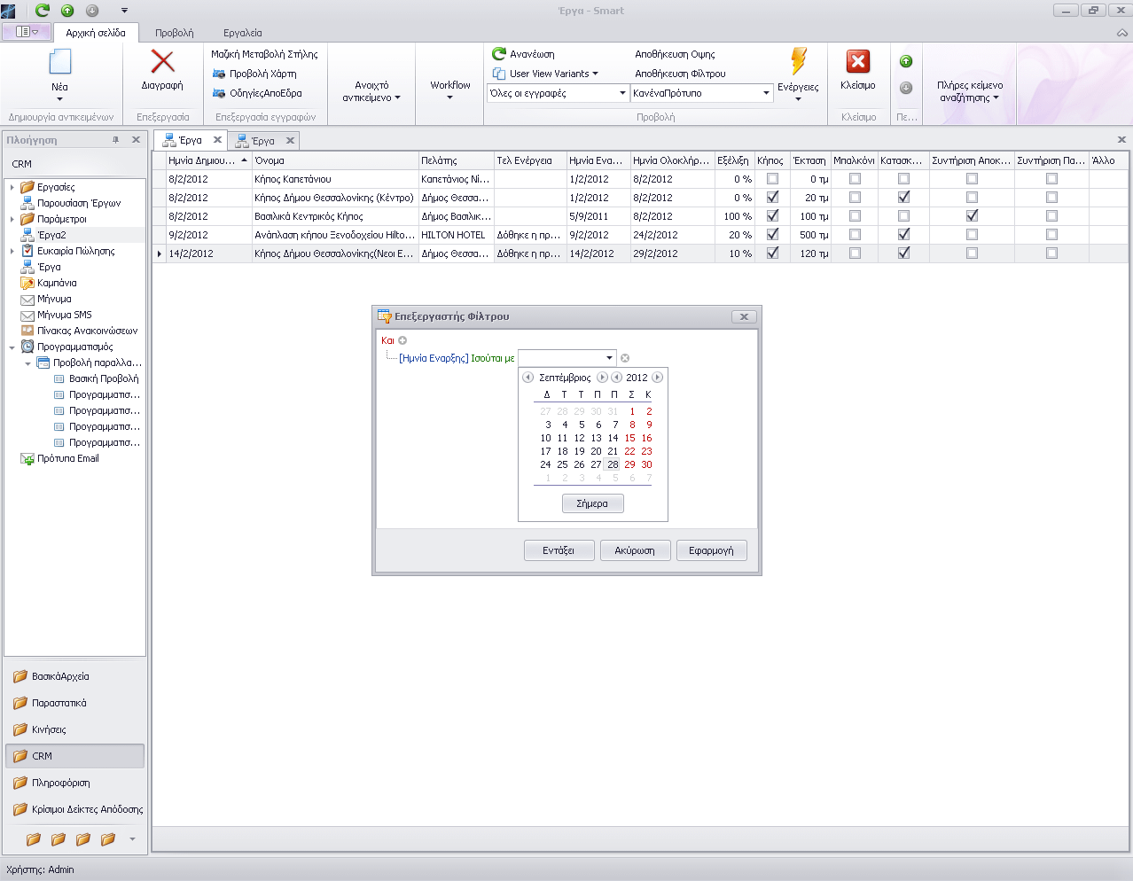This screenshot has height=881, width=1133.
Task: Uncheck Κατασκευή checkbox for HILTON HOTEL row
Action: [903, 235]
